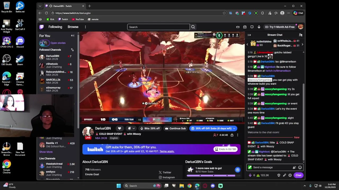Open the remote bookmark folder
Screen dimensions: 339x190
(93, 19)
